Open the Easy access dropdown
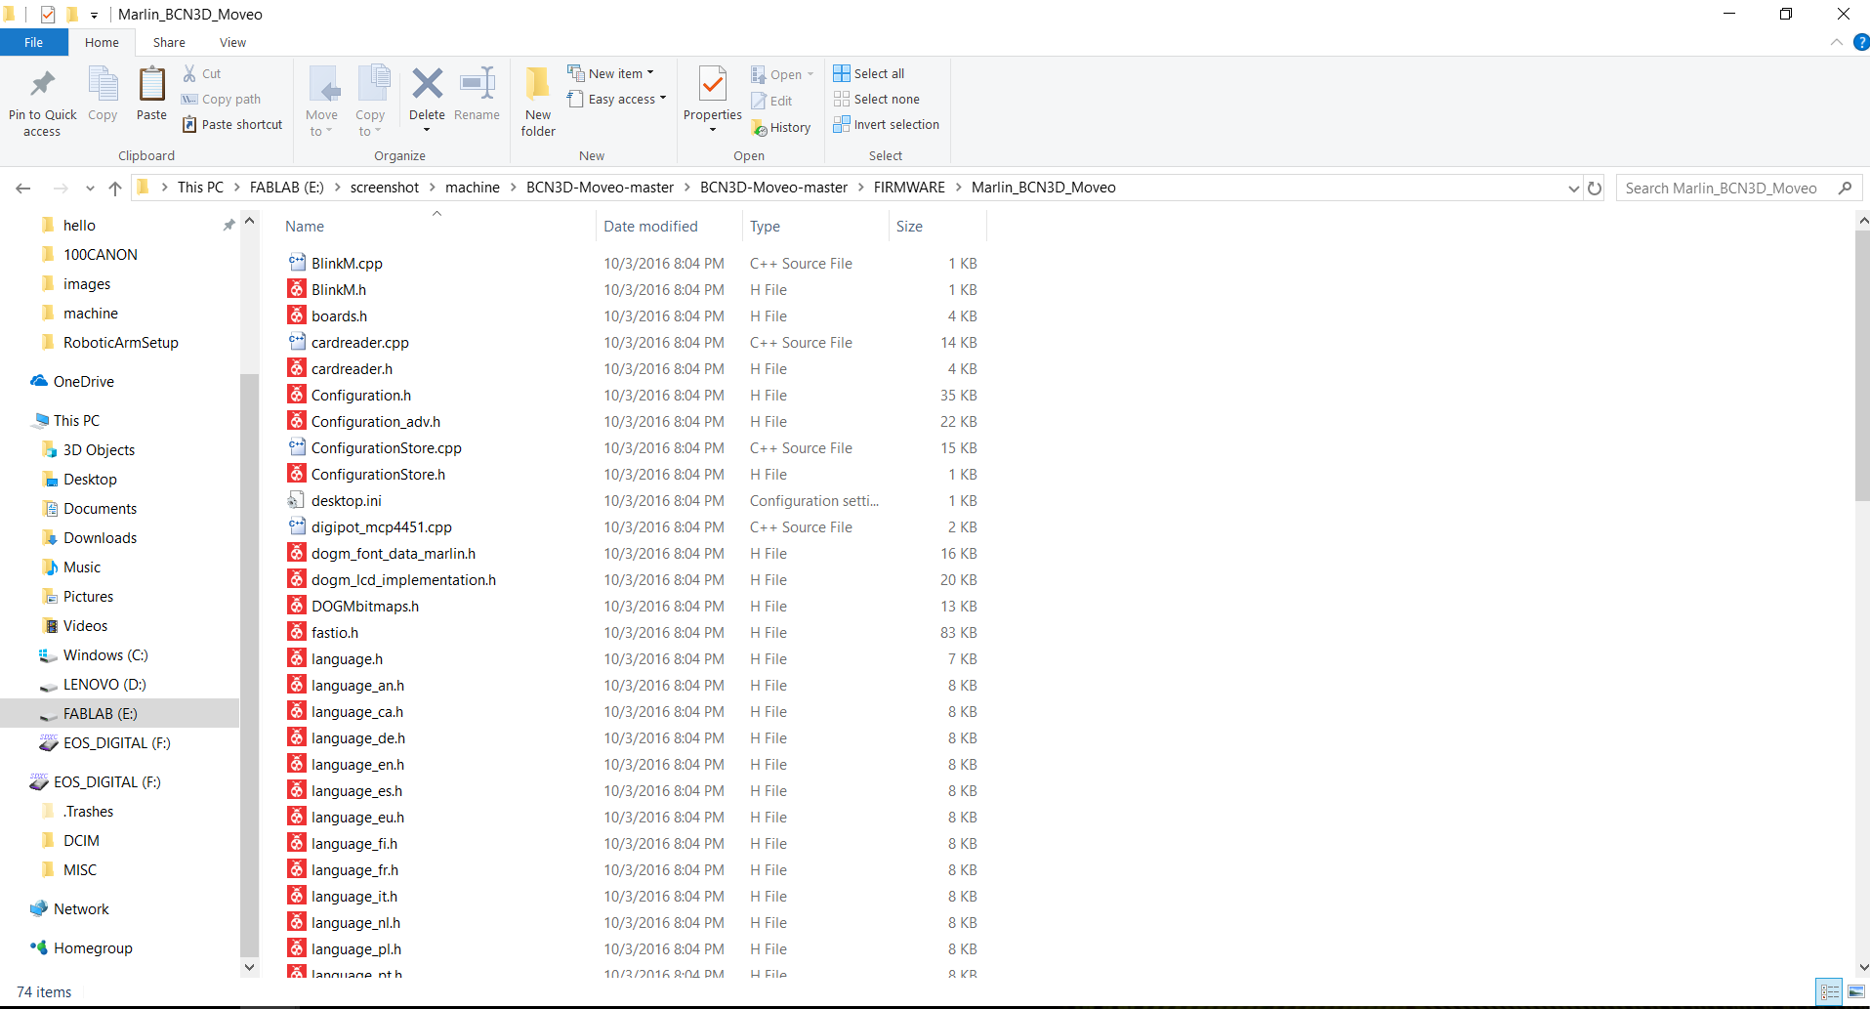 point(616,99)
